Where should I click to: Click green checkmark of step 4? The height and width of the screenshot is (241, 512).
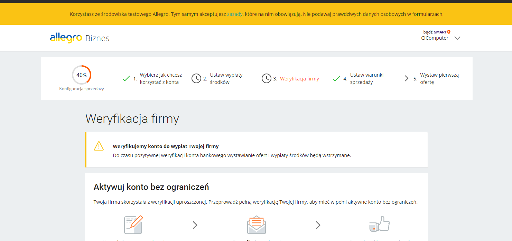[336, 79]
